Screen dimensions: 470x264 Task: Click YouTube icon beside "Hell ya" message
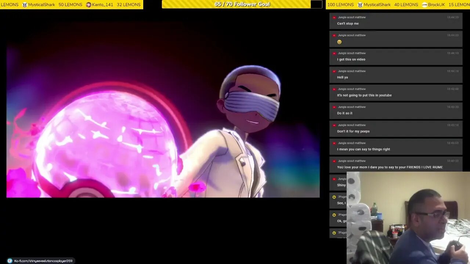click(x=334, y=71)
